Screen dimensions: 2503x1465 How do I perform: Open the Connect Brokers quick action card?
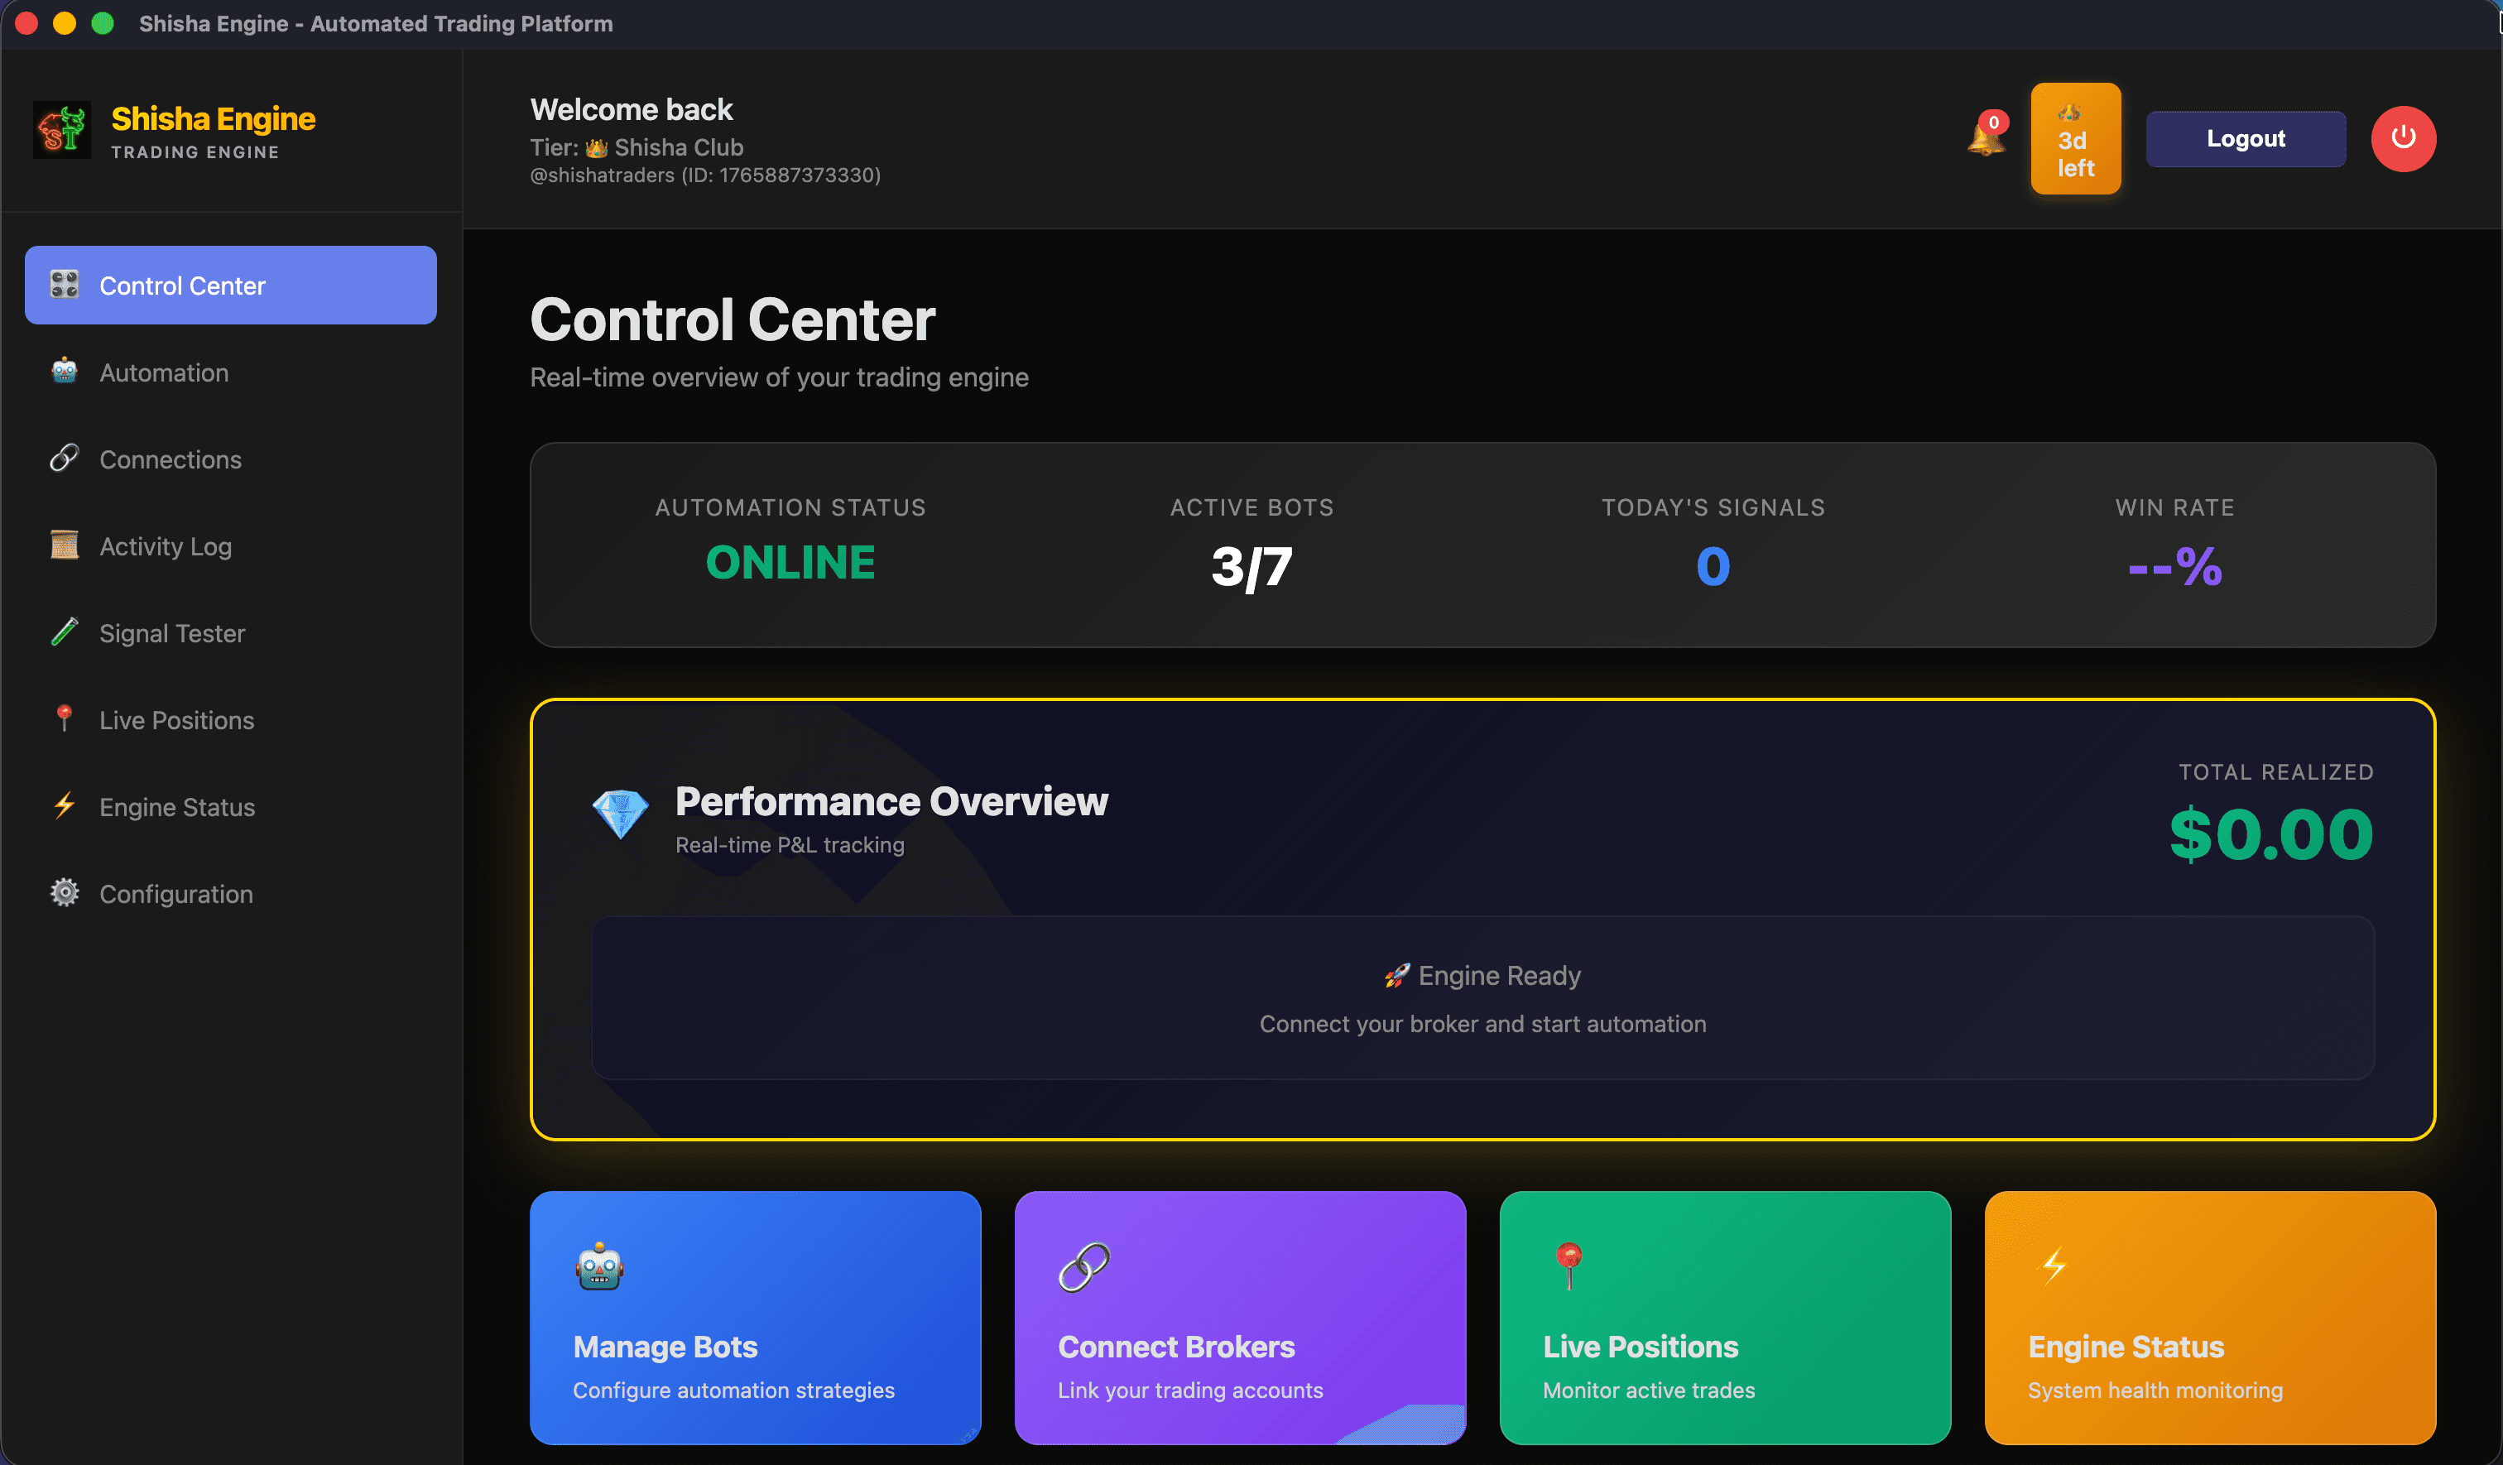(1240, 1317)
